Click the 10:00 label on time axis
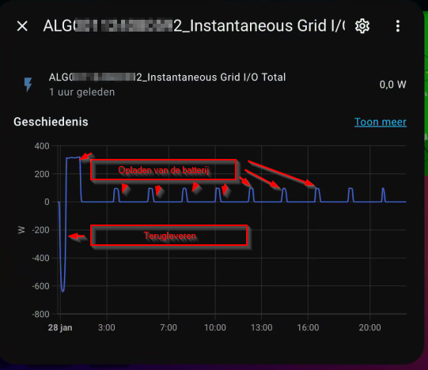 point(215,327)
